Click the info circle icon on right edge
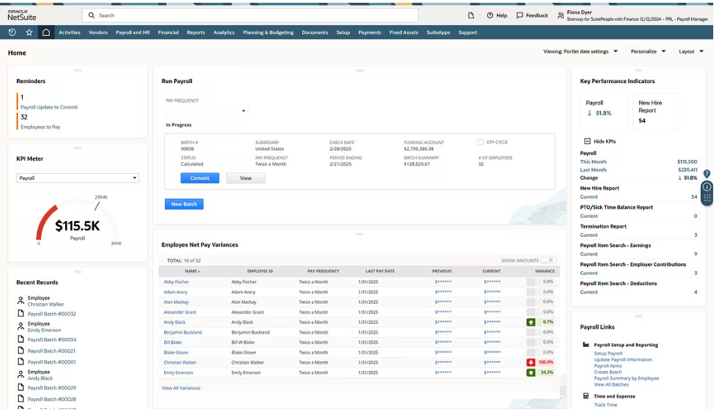Viewport: 716px width, 414px height. [x=707, y=186]
